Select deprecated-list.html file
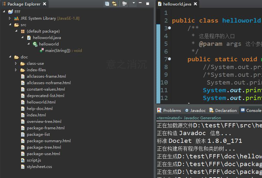Screen dimensions: 262x178 click(46, 96)
